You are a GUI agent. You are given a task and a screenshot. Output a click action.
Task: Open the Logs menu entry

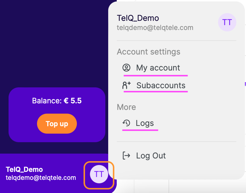click(145, 123)
